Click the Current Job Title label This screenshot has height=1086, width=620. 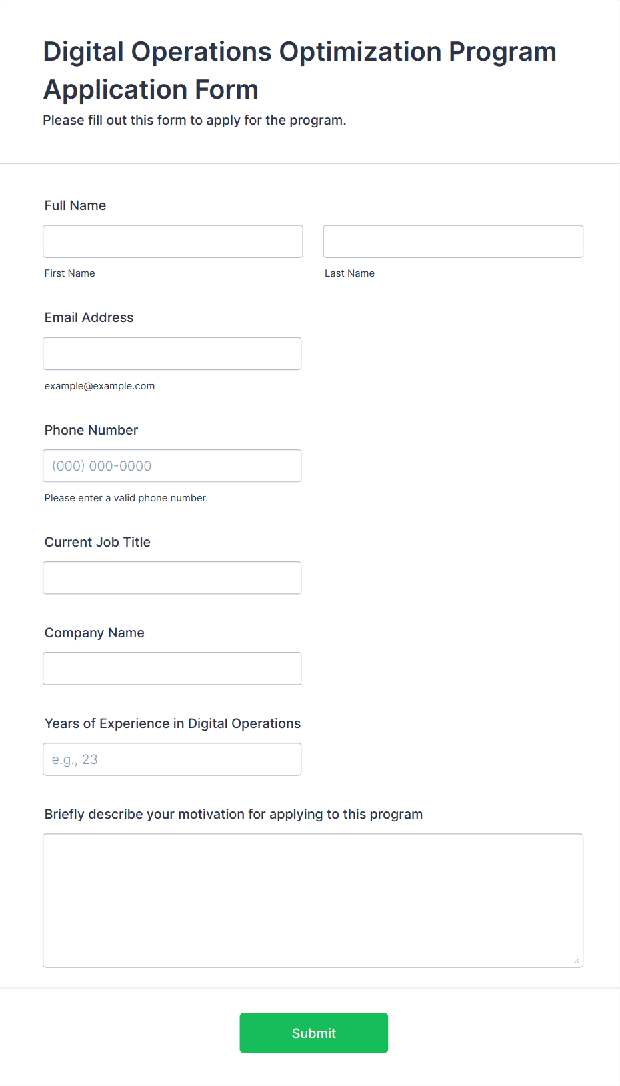coord(98,542)
